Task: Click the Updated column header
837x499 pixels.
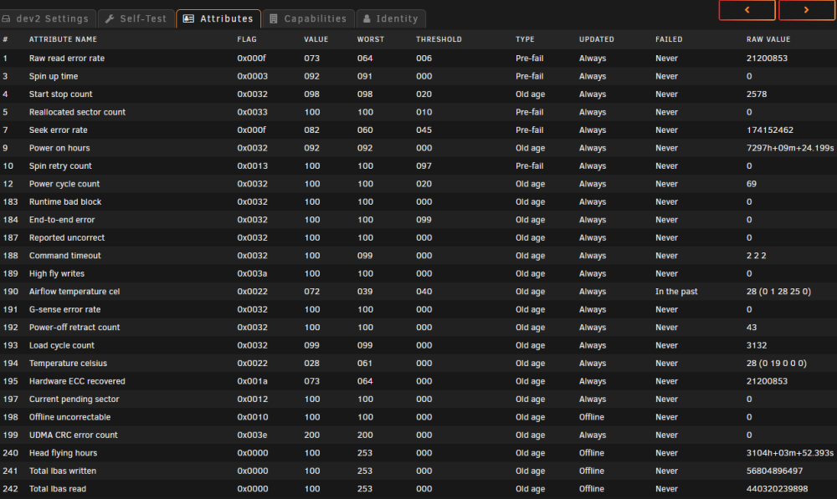Action: click(x=596, y=39)
